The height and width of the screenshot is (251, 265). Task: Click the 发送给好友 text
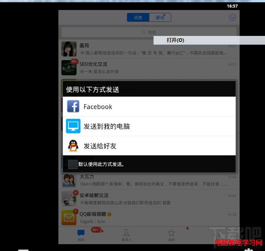[x=100, y=146]
